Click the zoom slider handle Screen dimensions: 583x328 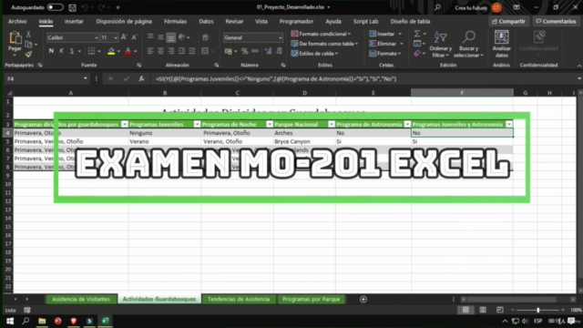538,310
